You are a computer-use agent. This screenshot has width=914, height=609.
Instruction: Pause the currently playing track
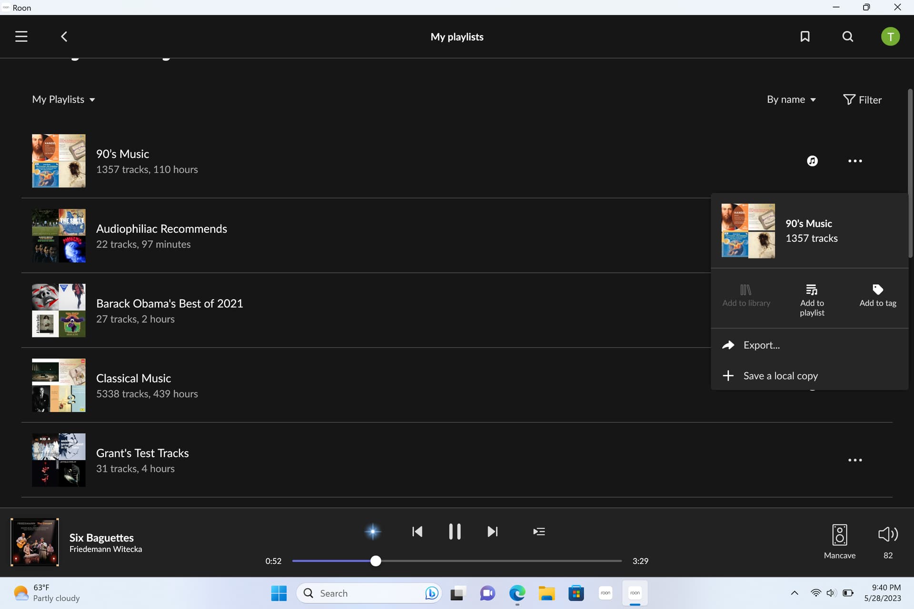click(455, 531)
